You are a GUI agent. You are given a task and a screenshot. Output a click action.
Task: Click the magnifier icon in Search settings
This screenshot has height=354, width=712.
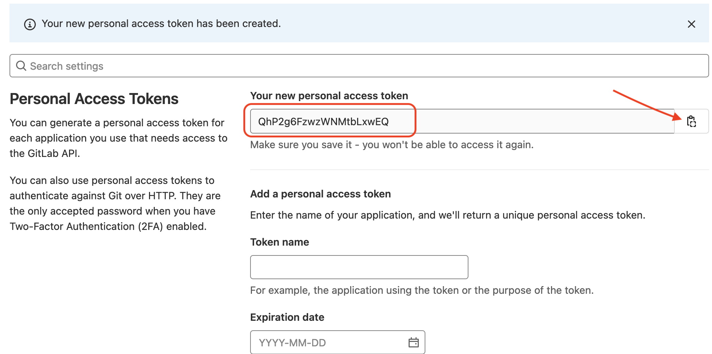pyautogui.click(x=21, y=66)
